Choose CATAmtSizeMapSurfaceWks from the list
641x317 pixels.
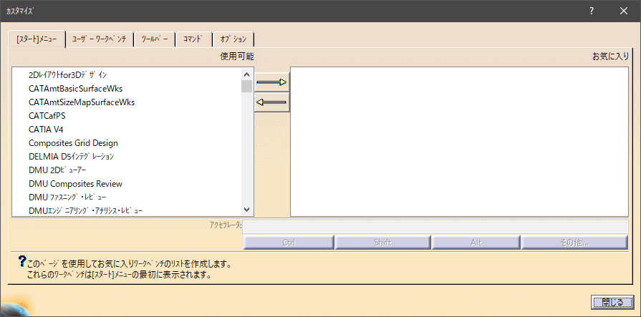point(82,102)
